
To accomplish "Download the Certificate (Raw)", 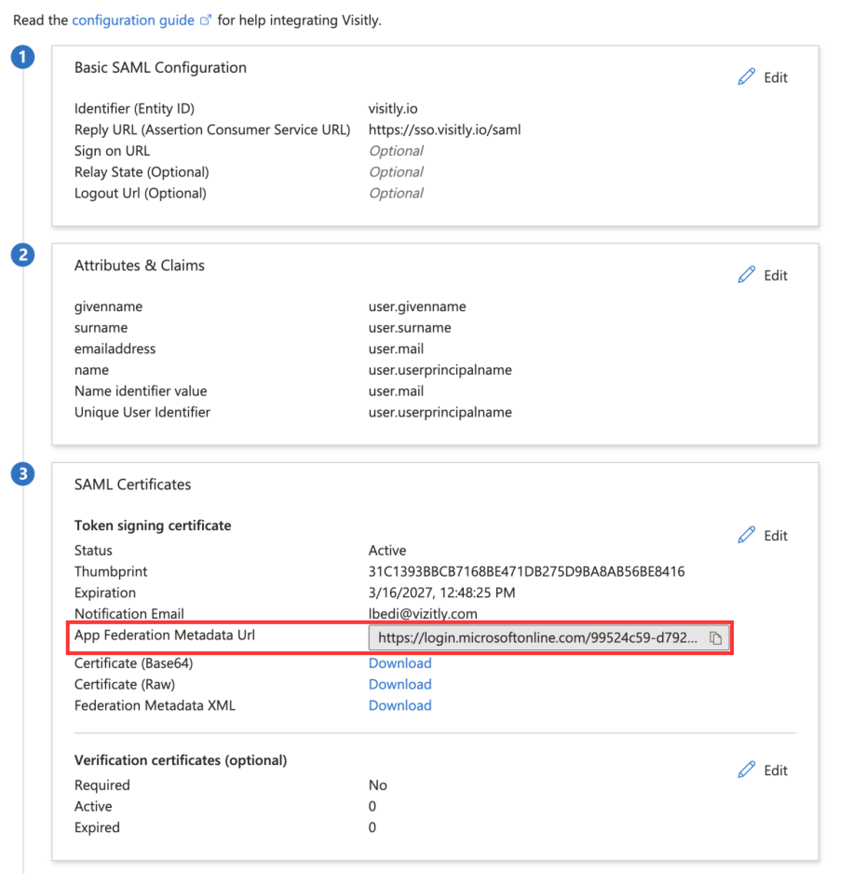I will (x=400, y=684).
